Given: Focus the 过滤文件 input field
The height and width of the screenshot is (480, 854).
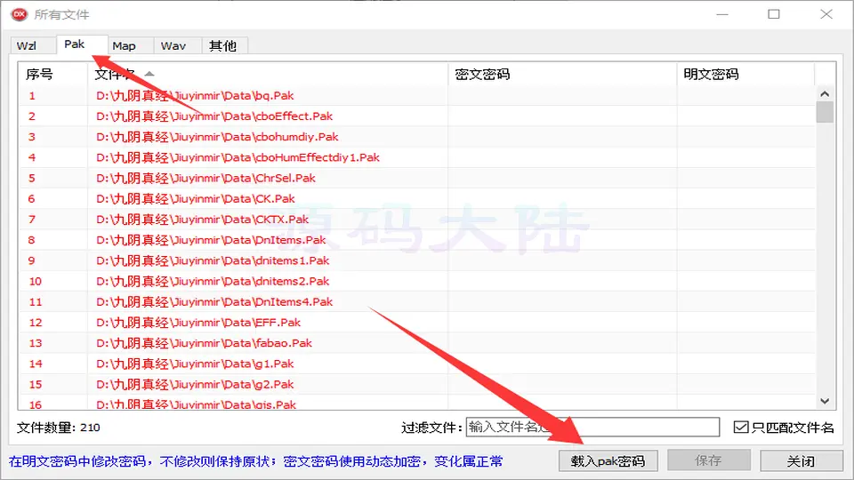Looking at the screenshot, I should [x=592, y=428].
